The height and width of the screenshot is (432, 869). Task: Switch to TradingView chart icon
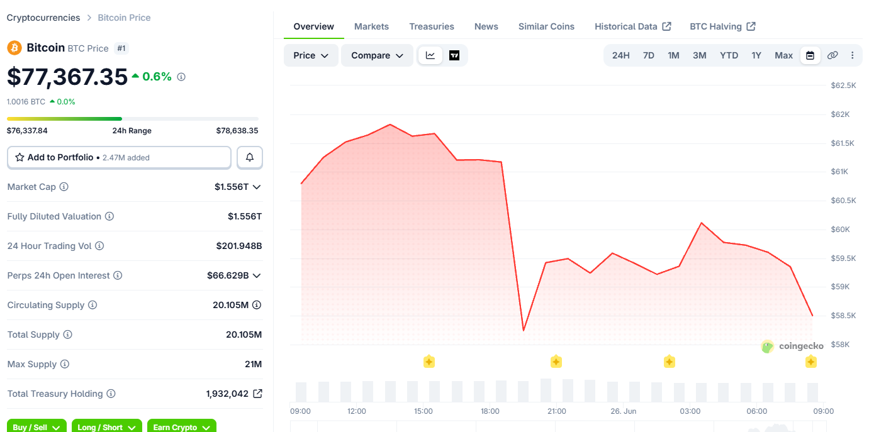pyautogui.click(x=454, y=55)
